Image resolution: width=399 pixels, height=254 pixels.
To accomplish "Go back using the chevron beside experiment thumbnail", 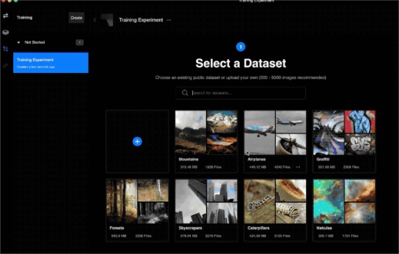I will [x=94, y=20].
